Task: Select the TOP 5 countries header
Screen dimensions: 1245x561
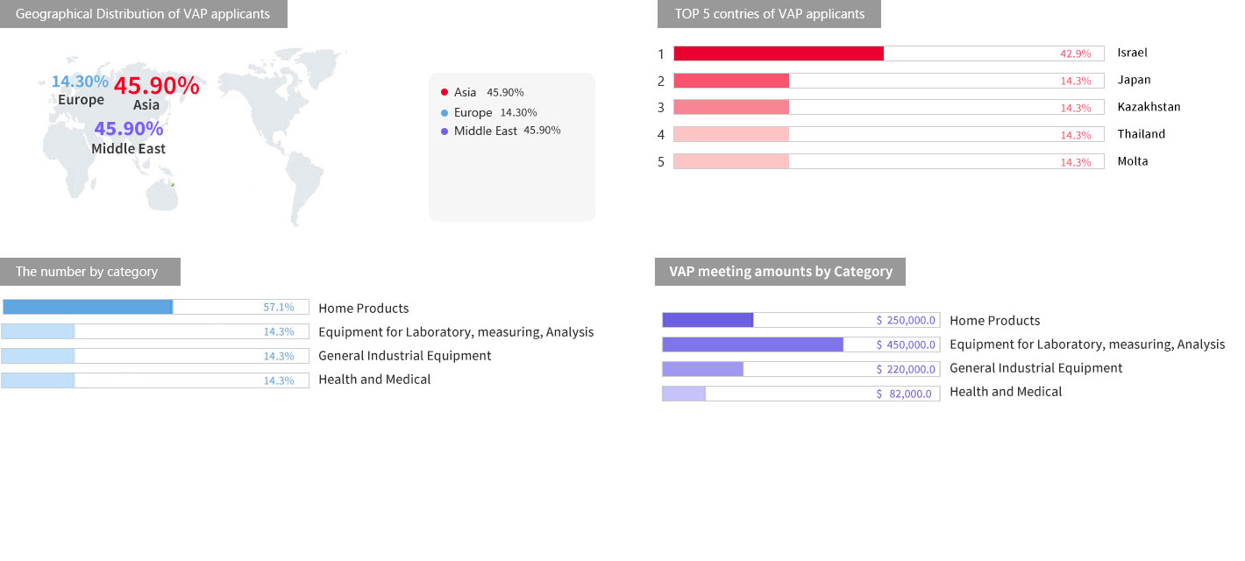Action: pyautogui.click(x=769, y=14)
